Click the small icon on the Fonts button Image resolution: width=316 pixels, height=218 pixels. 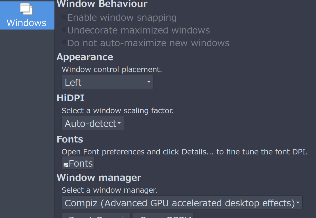66,165
